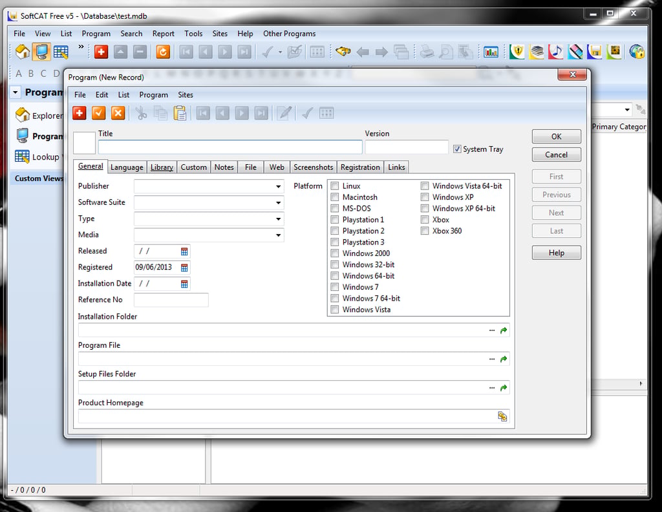Check the Windows Vista platform checkbox
662x512 pixels.
(x=335, y=310)
